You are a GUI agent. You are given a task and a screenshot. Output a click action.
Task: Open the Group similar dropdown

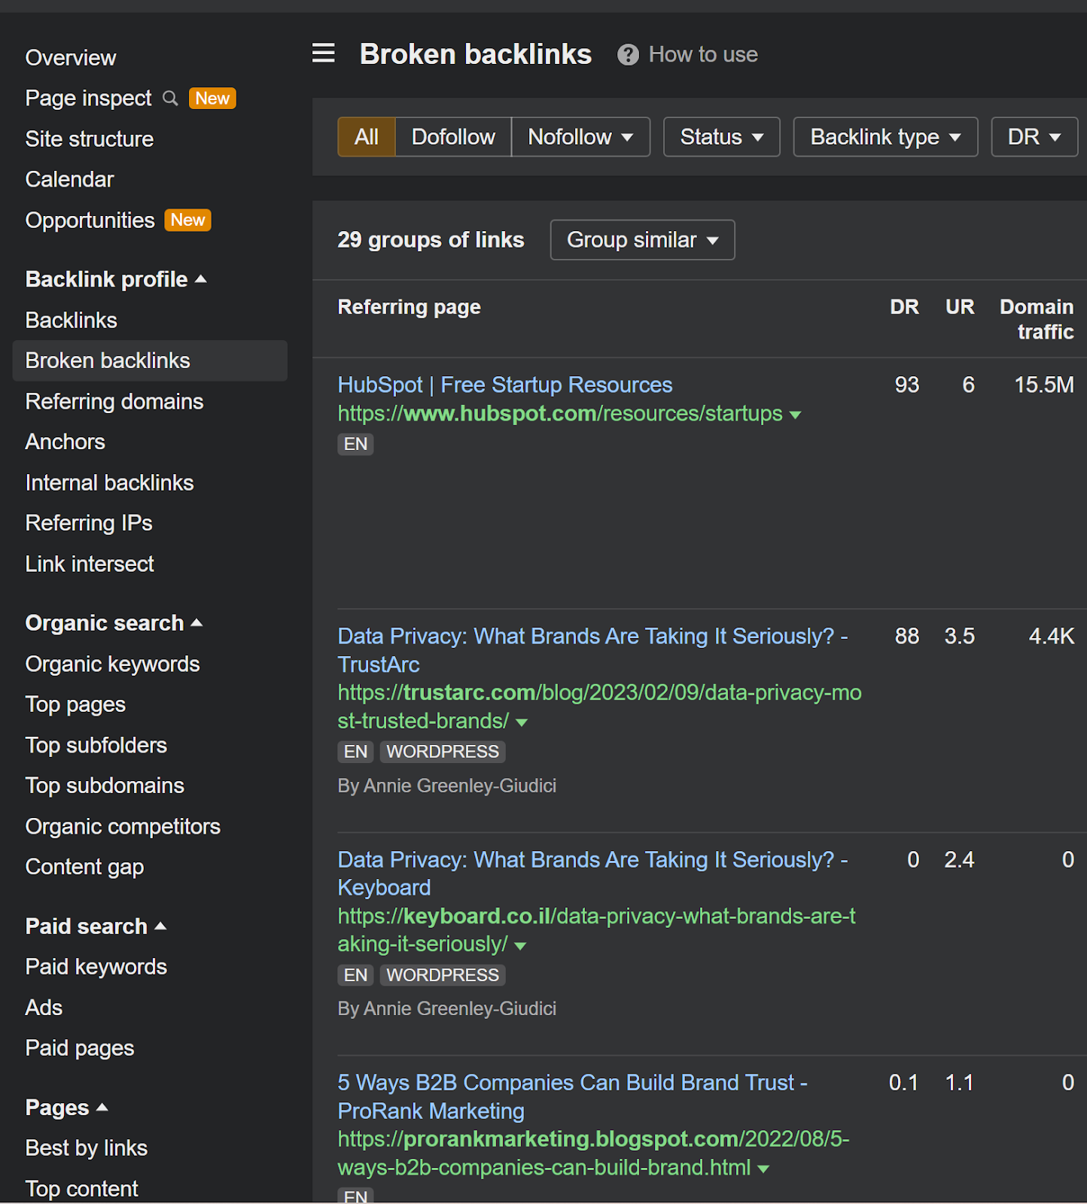pos(643,240)
